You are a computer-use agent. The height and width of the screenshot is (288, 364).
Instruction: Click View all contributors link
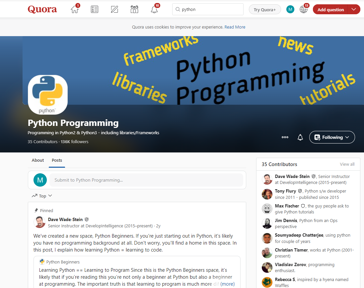(347, 164)
